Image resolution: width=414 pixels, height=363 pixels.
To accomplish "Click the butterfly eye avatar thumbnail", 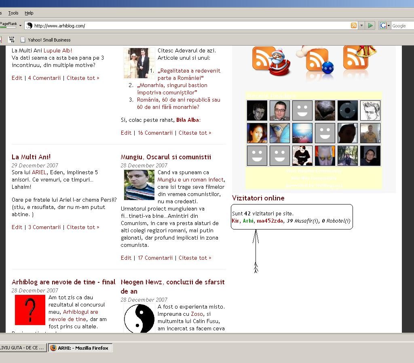I will tap(280, 133).
